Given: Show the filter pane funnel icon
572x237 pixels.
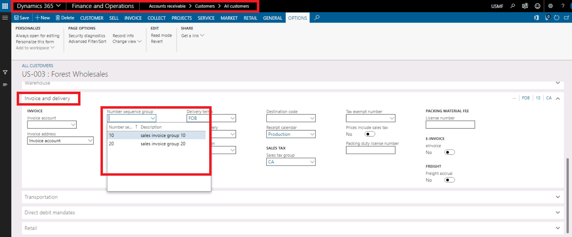Looking at the screenshot, I should click(5, 72).
